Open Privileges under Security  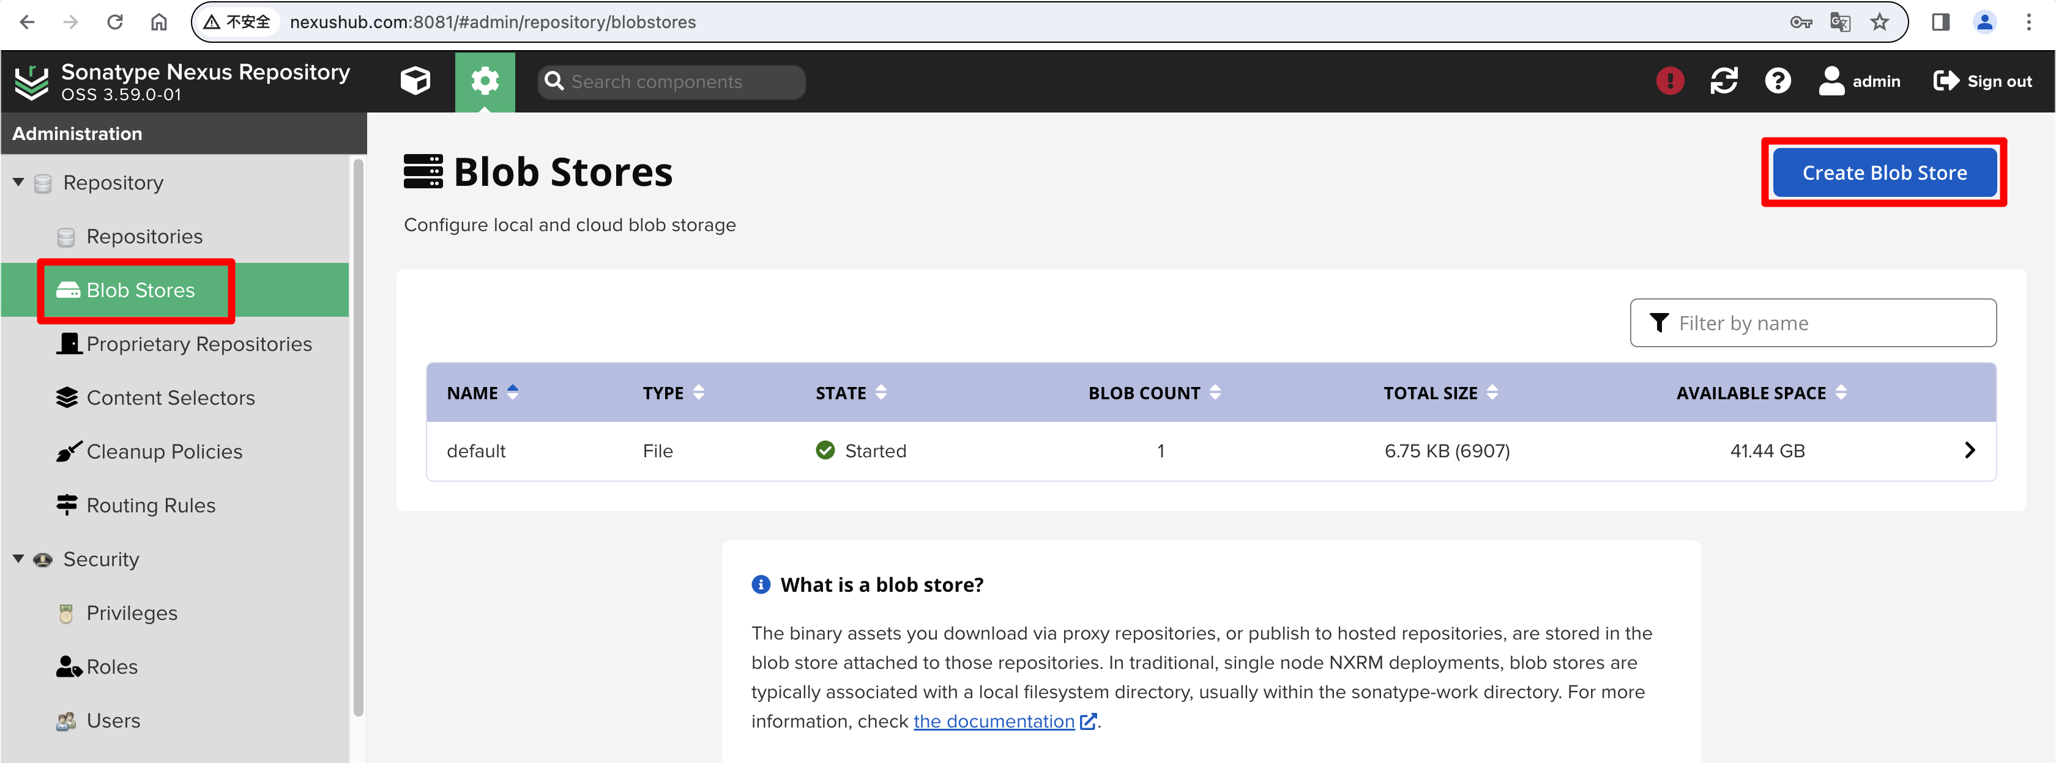(x=132, y=613)
